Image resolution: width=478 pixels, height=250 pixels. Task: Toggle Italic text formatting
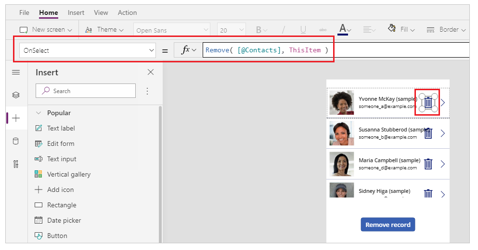tap(283, 30)
